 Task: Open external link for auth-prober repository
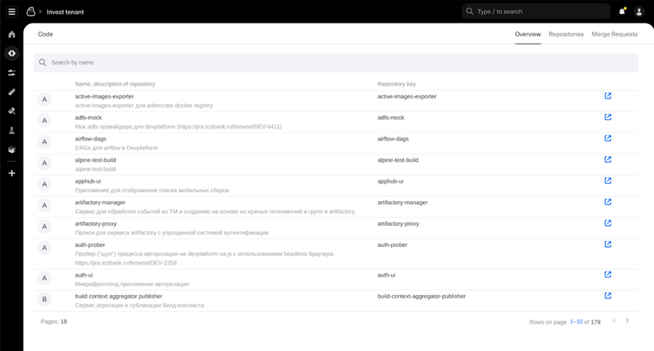608,244
